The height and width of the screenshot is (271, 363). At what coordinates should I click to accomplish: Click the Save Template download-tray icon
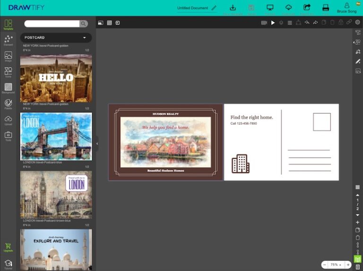(x=233, y=8)
